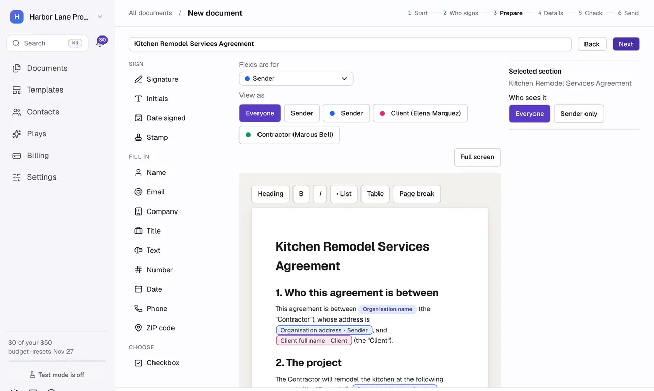Screen dimensions: 654x391
Task: Open the notifications bell with 30 badge
Action: tap(100, 43)
